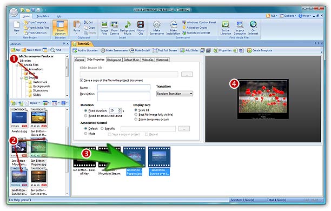Increase fixed duration with stepper arrow

coord(120,109)
